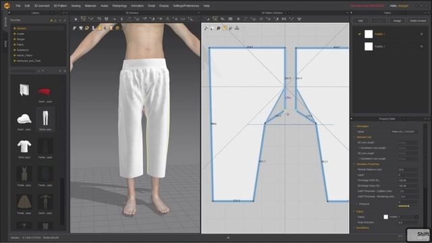Click the Assign button in Fabric panel

(397, 21)
